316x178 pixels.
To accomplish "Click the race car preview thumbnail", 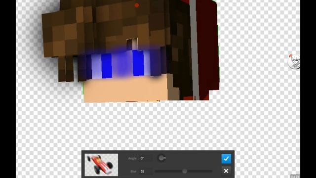I will [x=101, y=165].
